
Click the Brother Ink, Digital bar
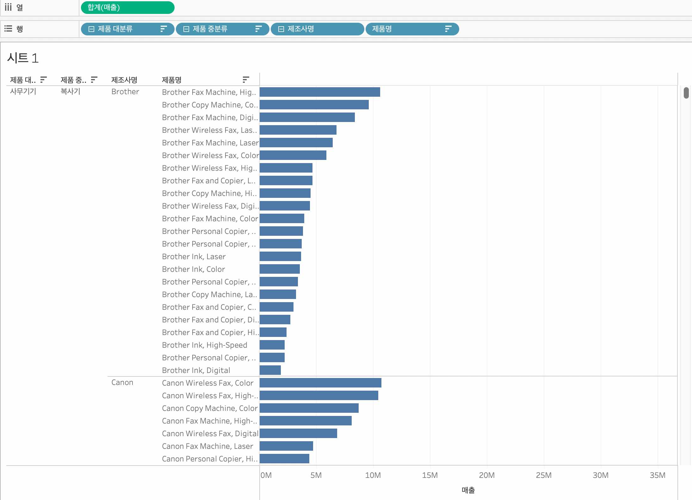tap(270, 370)
